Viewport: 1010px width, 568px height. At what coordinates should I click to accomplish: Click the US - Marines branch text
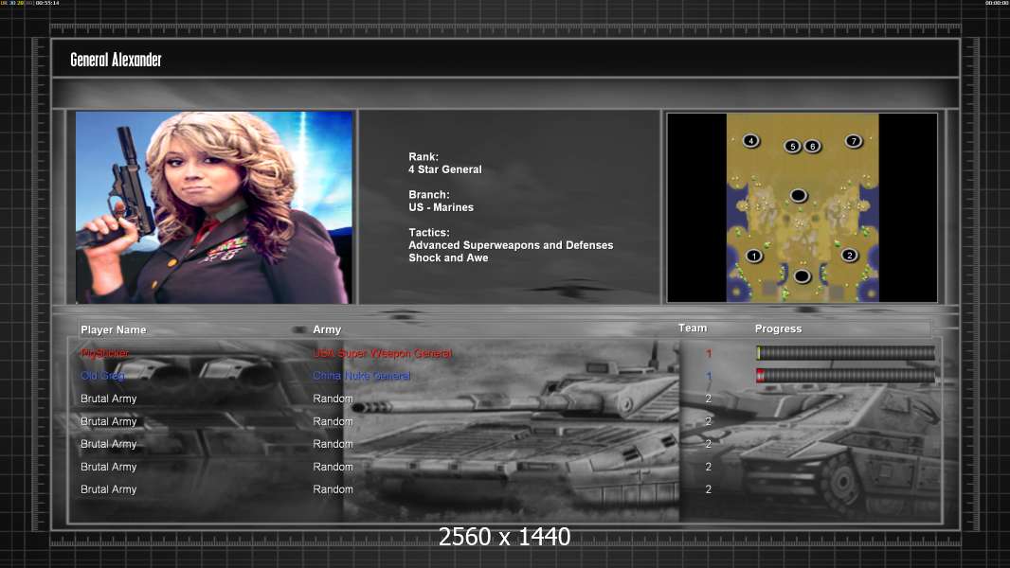tap(441, 207)
